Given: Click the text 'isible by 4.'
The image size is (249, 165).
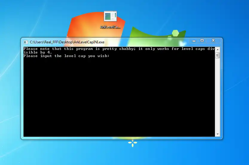Looking at the screenshot, I should [x=38, y=52].
